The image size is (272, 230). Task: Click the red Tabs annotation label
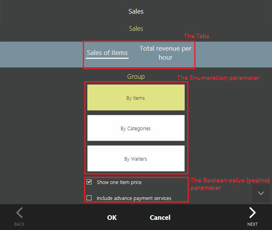click(x=196, y=36)
